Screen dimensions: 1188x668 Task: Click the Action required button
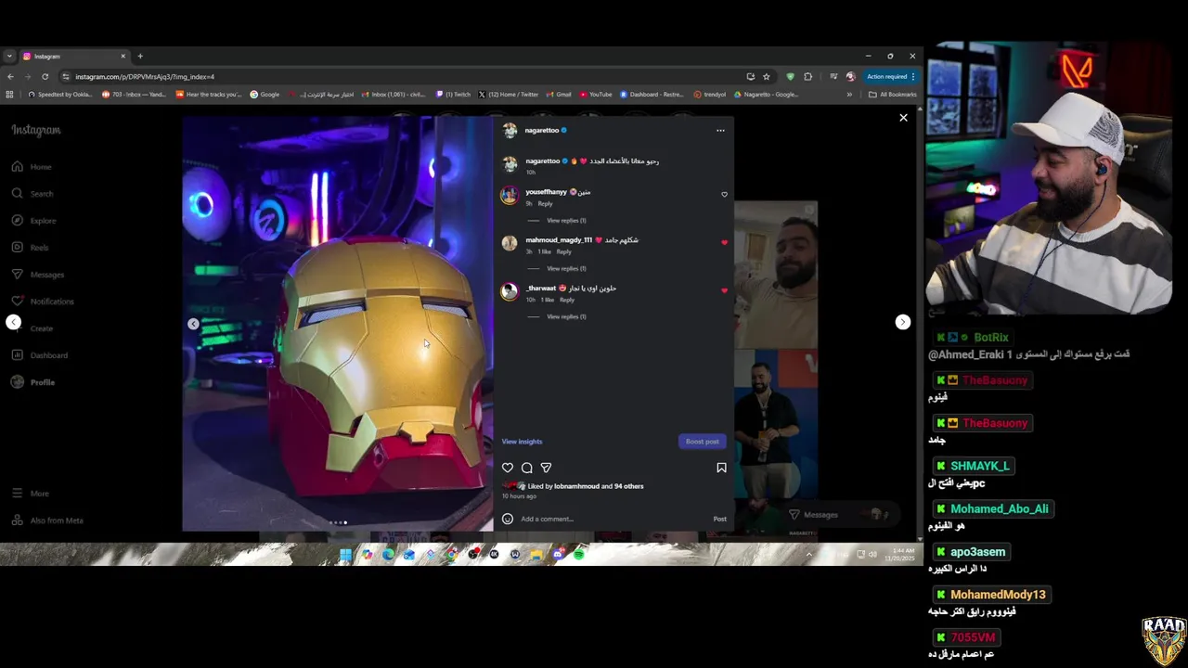(x=891, y=77)
